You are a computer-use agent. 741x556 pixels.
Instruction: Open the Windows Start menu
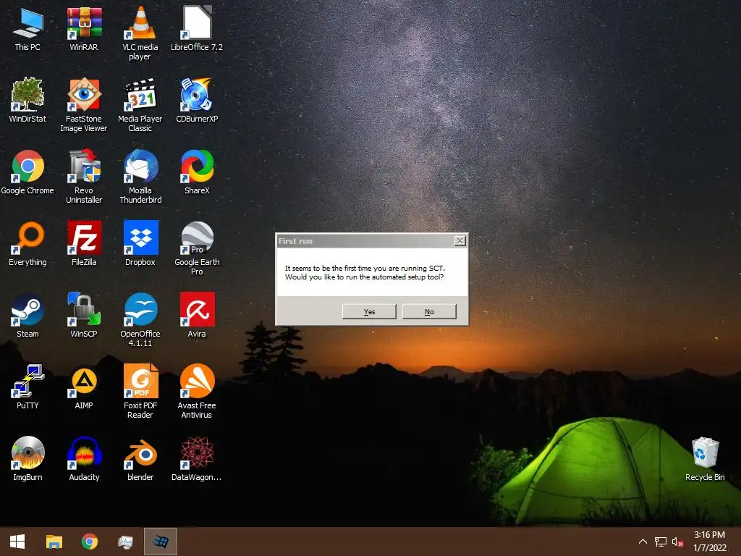[x=17, y=542]
